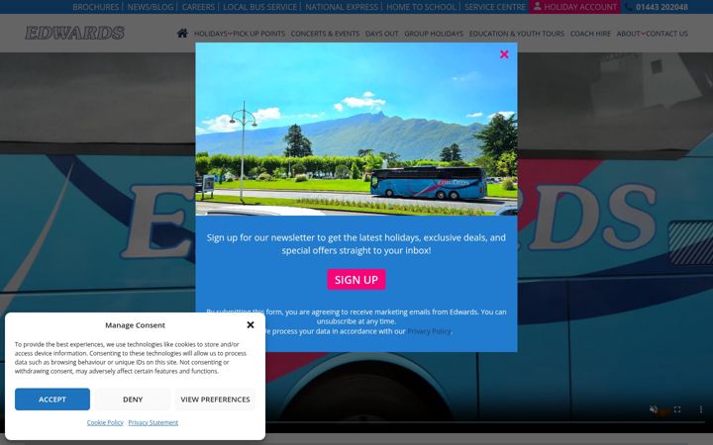The height and width of the screenshot is (445, 713).
Task: Open National Express link
Action: 342,7
